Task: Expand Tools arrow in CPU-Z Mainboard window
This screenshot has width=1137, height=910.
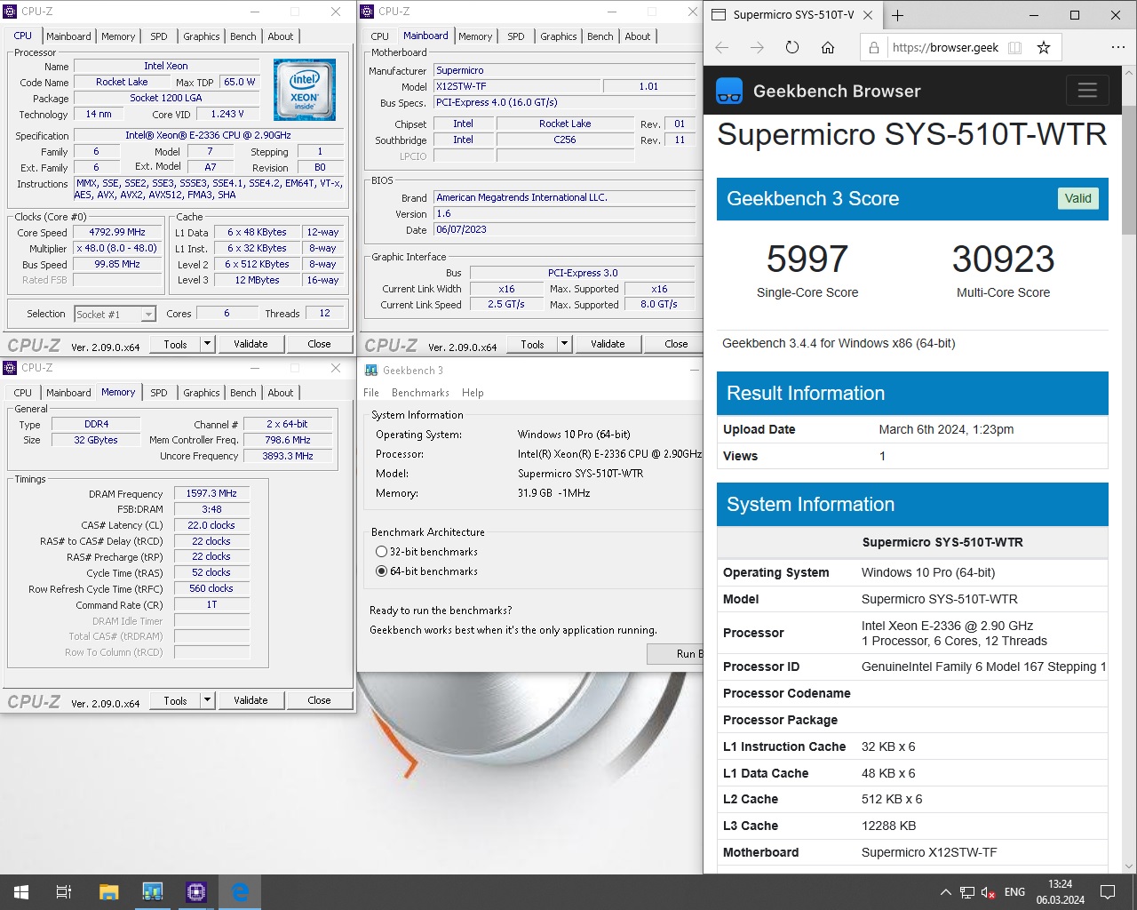Action: pos(564,344)
